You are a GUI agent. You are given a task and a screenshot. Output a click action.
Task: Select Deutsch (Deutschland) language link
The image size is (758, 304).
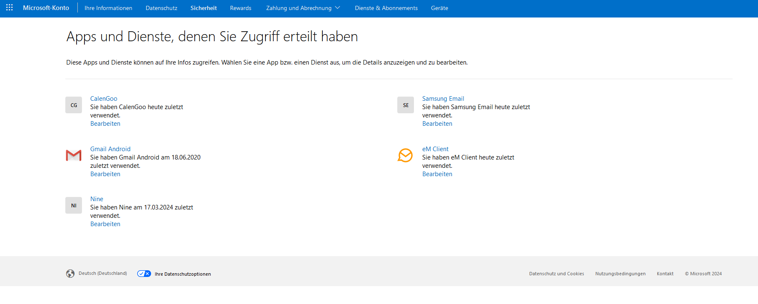tap(103, 274)
